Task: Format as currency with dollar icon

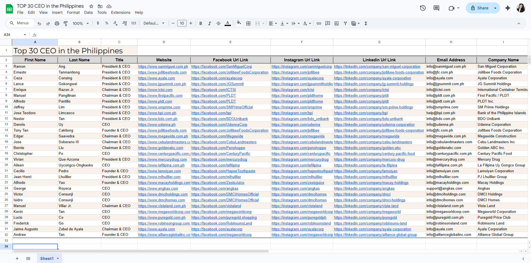Action: 98,23
